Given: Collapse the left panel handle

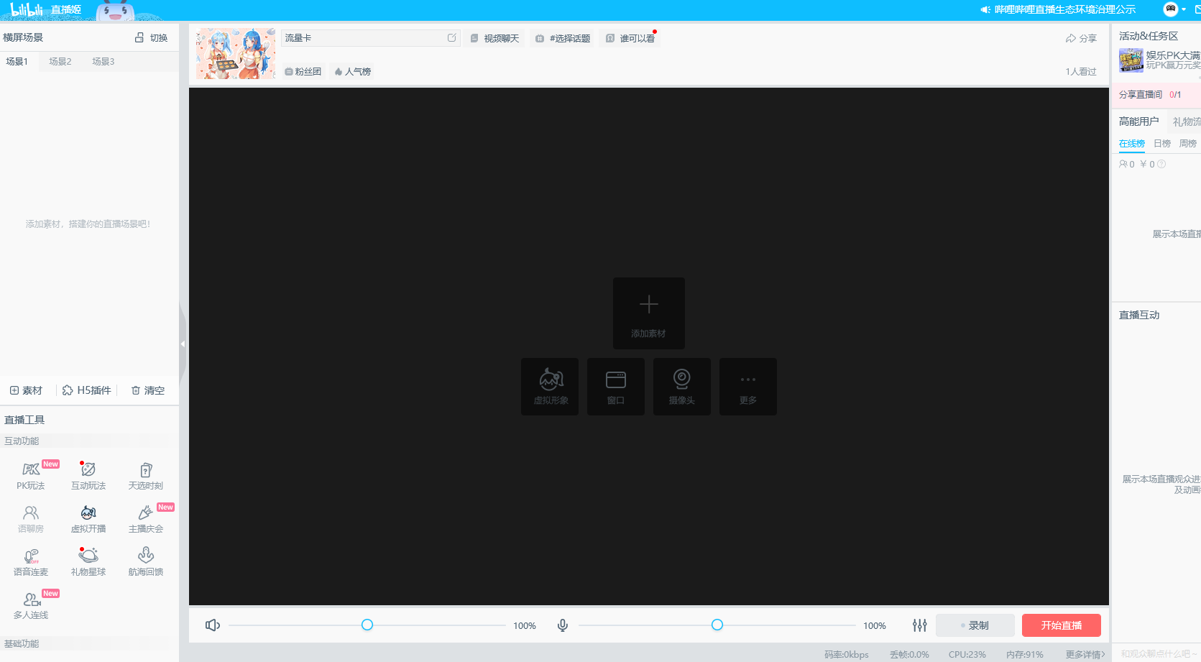Looking at the screenshot, I should [x=183, y=344].
